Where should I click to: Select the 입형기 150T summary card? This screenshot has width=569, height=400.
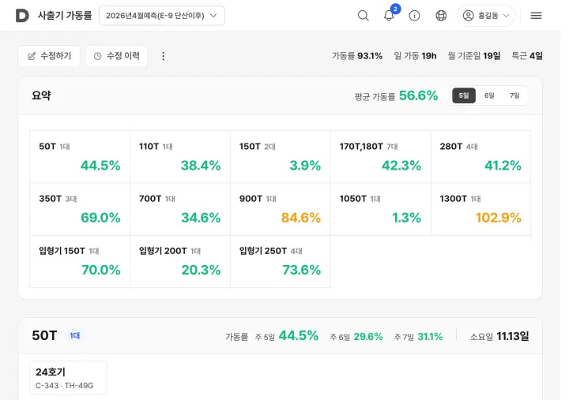tap(80, 262)
